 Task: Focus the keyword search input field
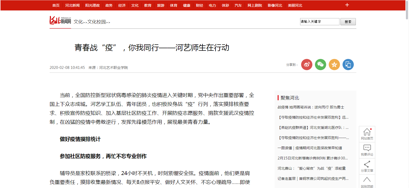coord(320,22)
